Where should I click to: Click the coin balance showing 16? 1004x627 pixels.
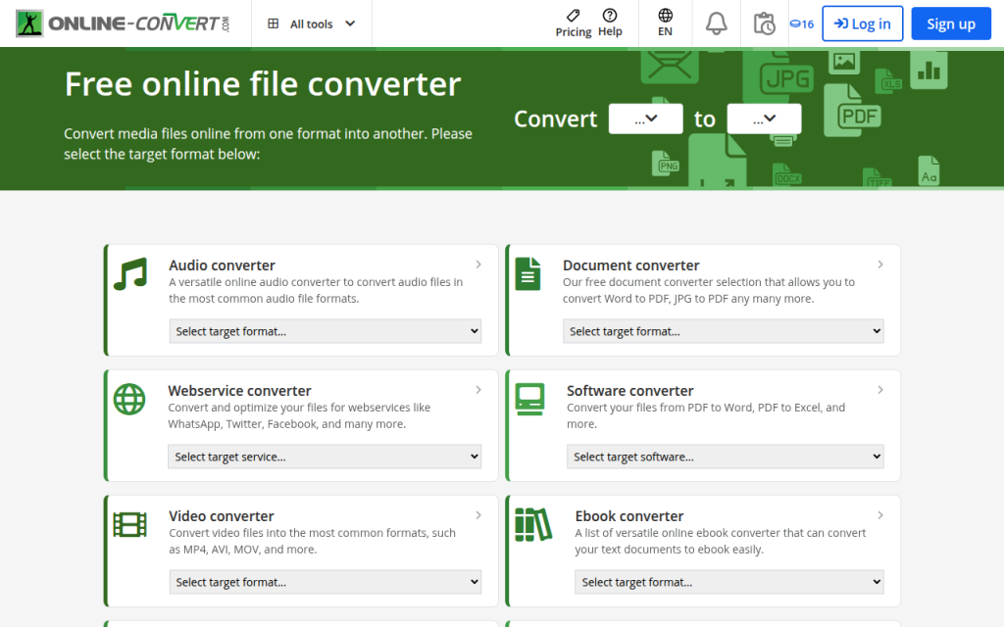801,24
